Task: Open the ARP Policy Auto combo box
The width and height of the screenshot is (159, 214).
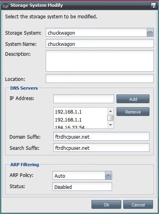Action: [82, 175]
